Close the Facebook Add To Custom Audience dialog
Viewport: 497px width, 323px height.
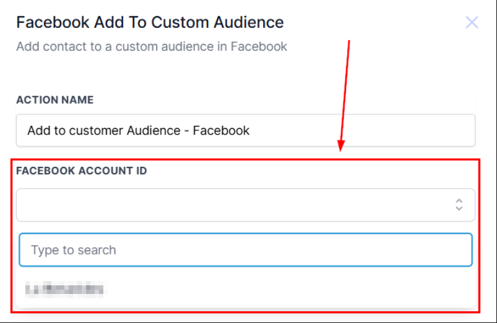pyautogui.click(x=472, y=23)
